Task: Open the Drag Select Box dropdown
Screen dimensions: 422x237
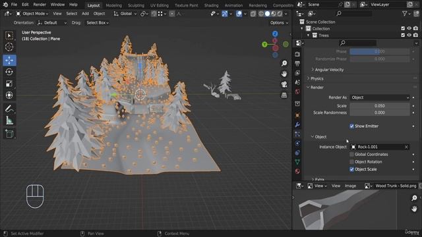Action: (x=98, y=23)
